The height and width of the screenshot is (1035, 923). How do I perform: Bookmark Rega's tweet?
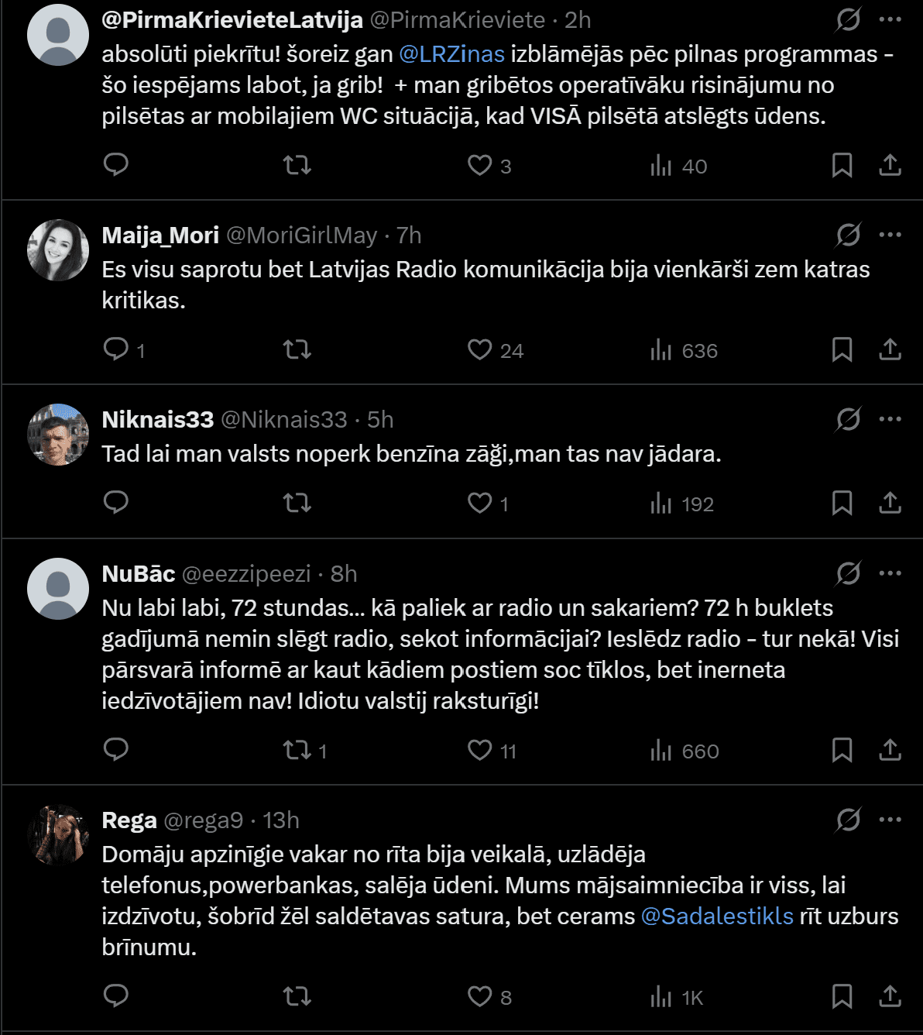[842, 996]
